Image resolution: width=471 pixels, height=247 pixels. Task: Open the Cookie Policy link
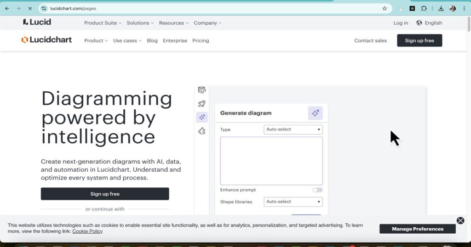click(87, 231)
